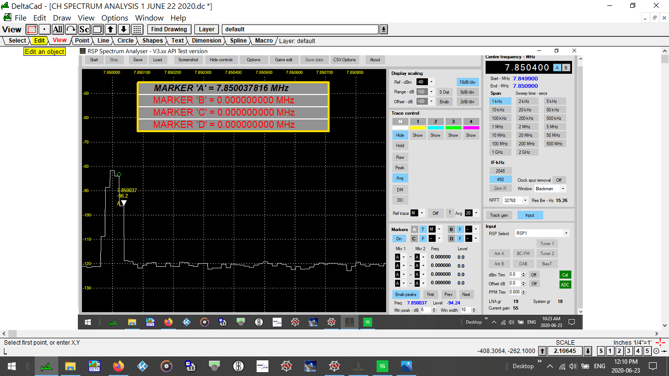Hide trace M in Trace control
The height and width of the screenshot is (376, 669).
tap(400, 135)
